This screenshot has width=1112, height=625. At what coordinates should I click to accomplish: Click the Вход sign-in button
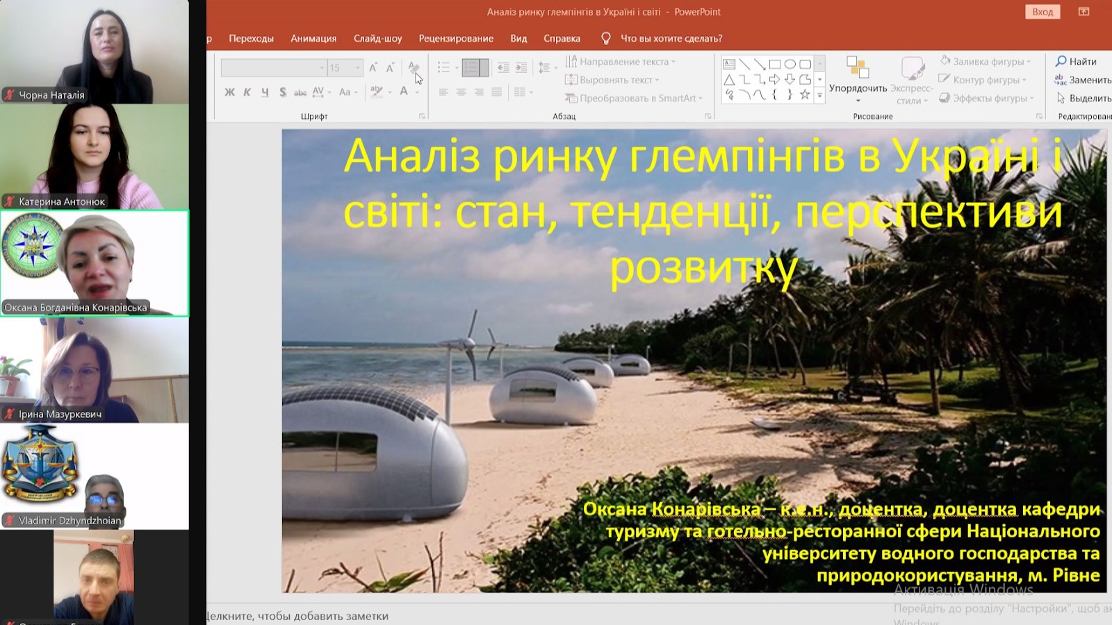pos(1042,12)
